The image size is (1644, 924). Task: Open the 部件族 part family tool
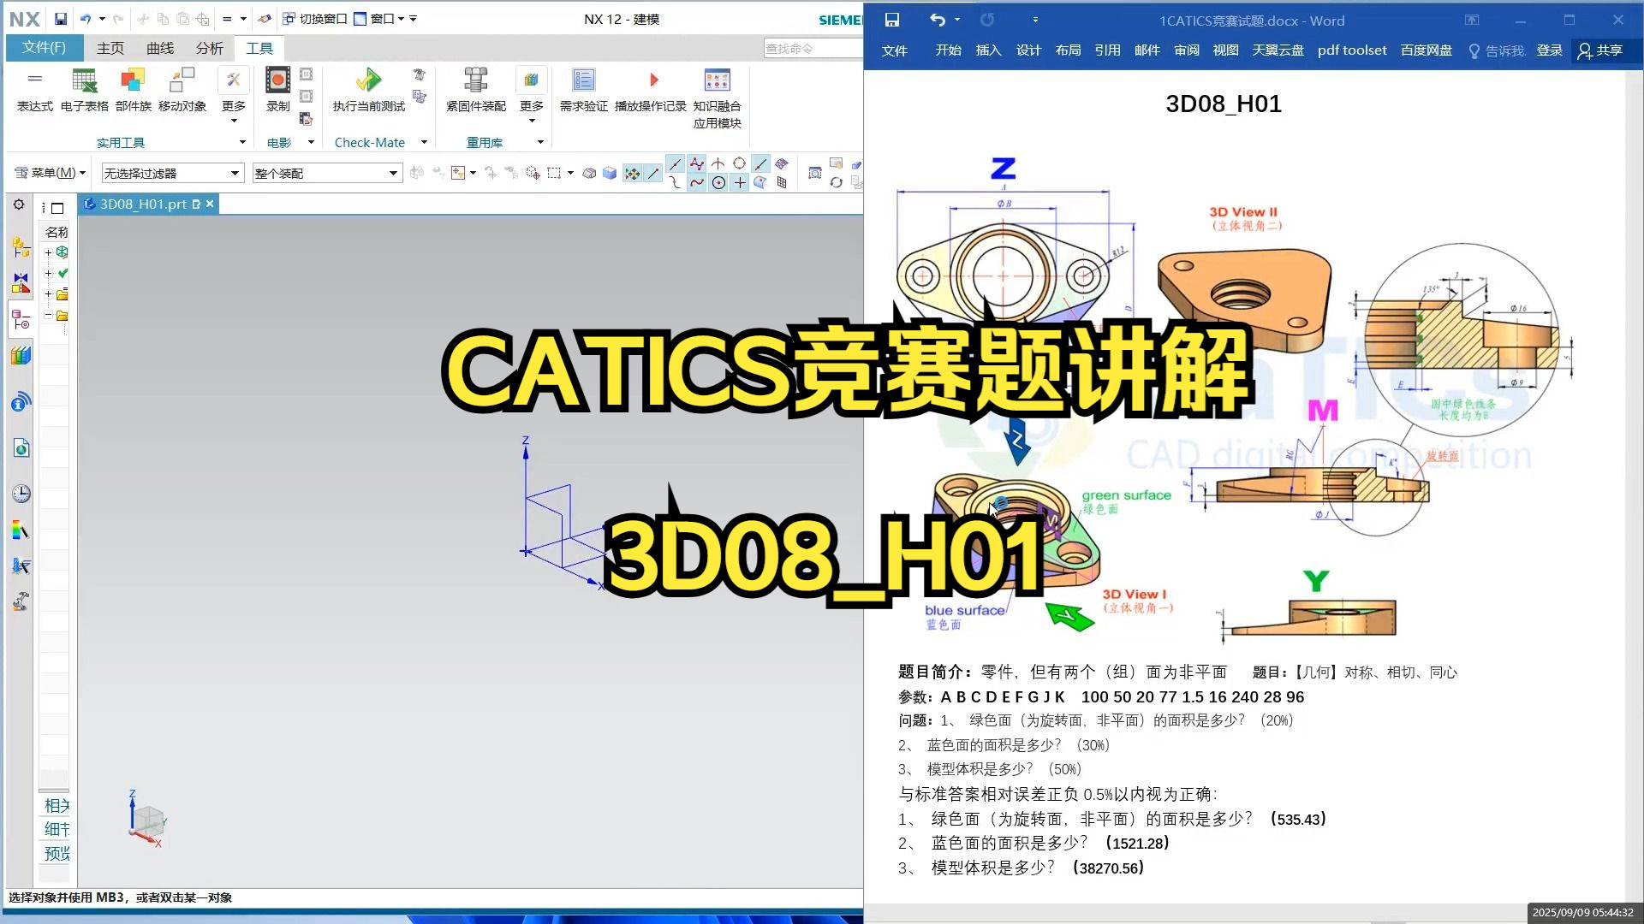tap(133, 90)
